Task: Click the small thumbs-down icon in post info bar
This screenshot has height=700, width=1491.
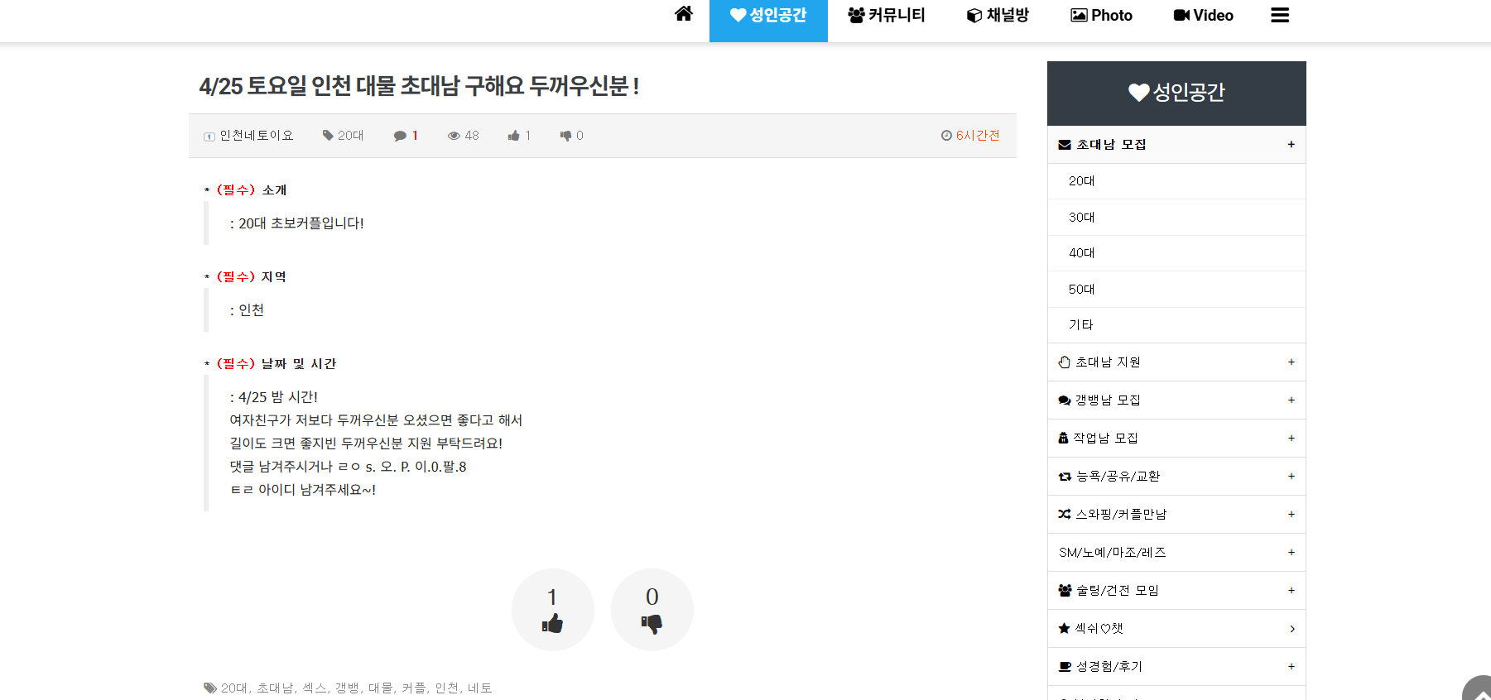Action: 565,136
